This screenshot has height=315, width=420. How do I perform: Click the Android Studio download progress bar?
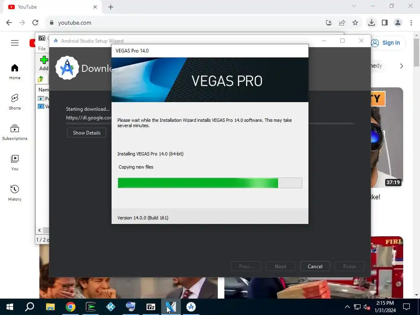pyautogui.click(x=331, y=124)
